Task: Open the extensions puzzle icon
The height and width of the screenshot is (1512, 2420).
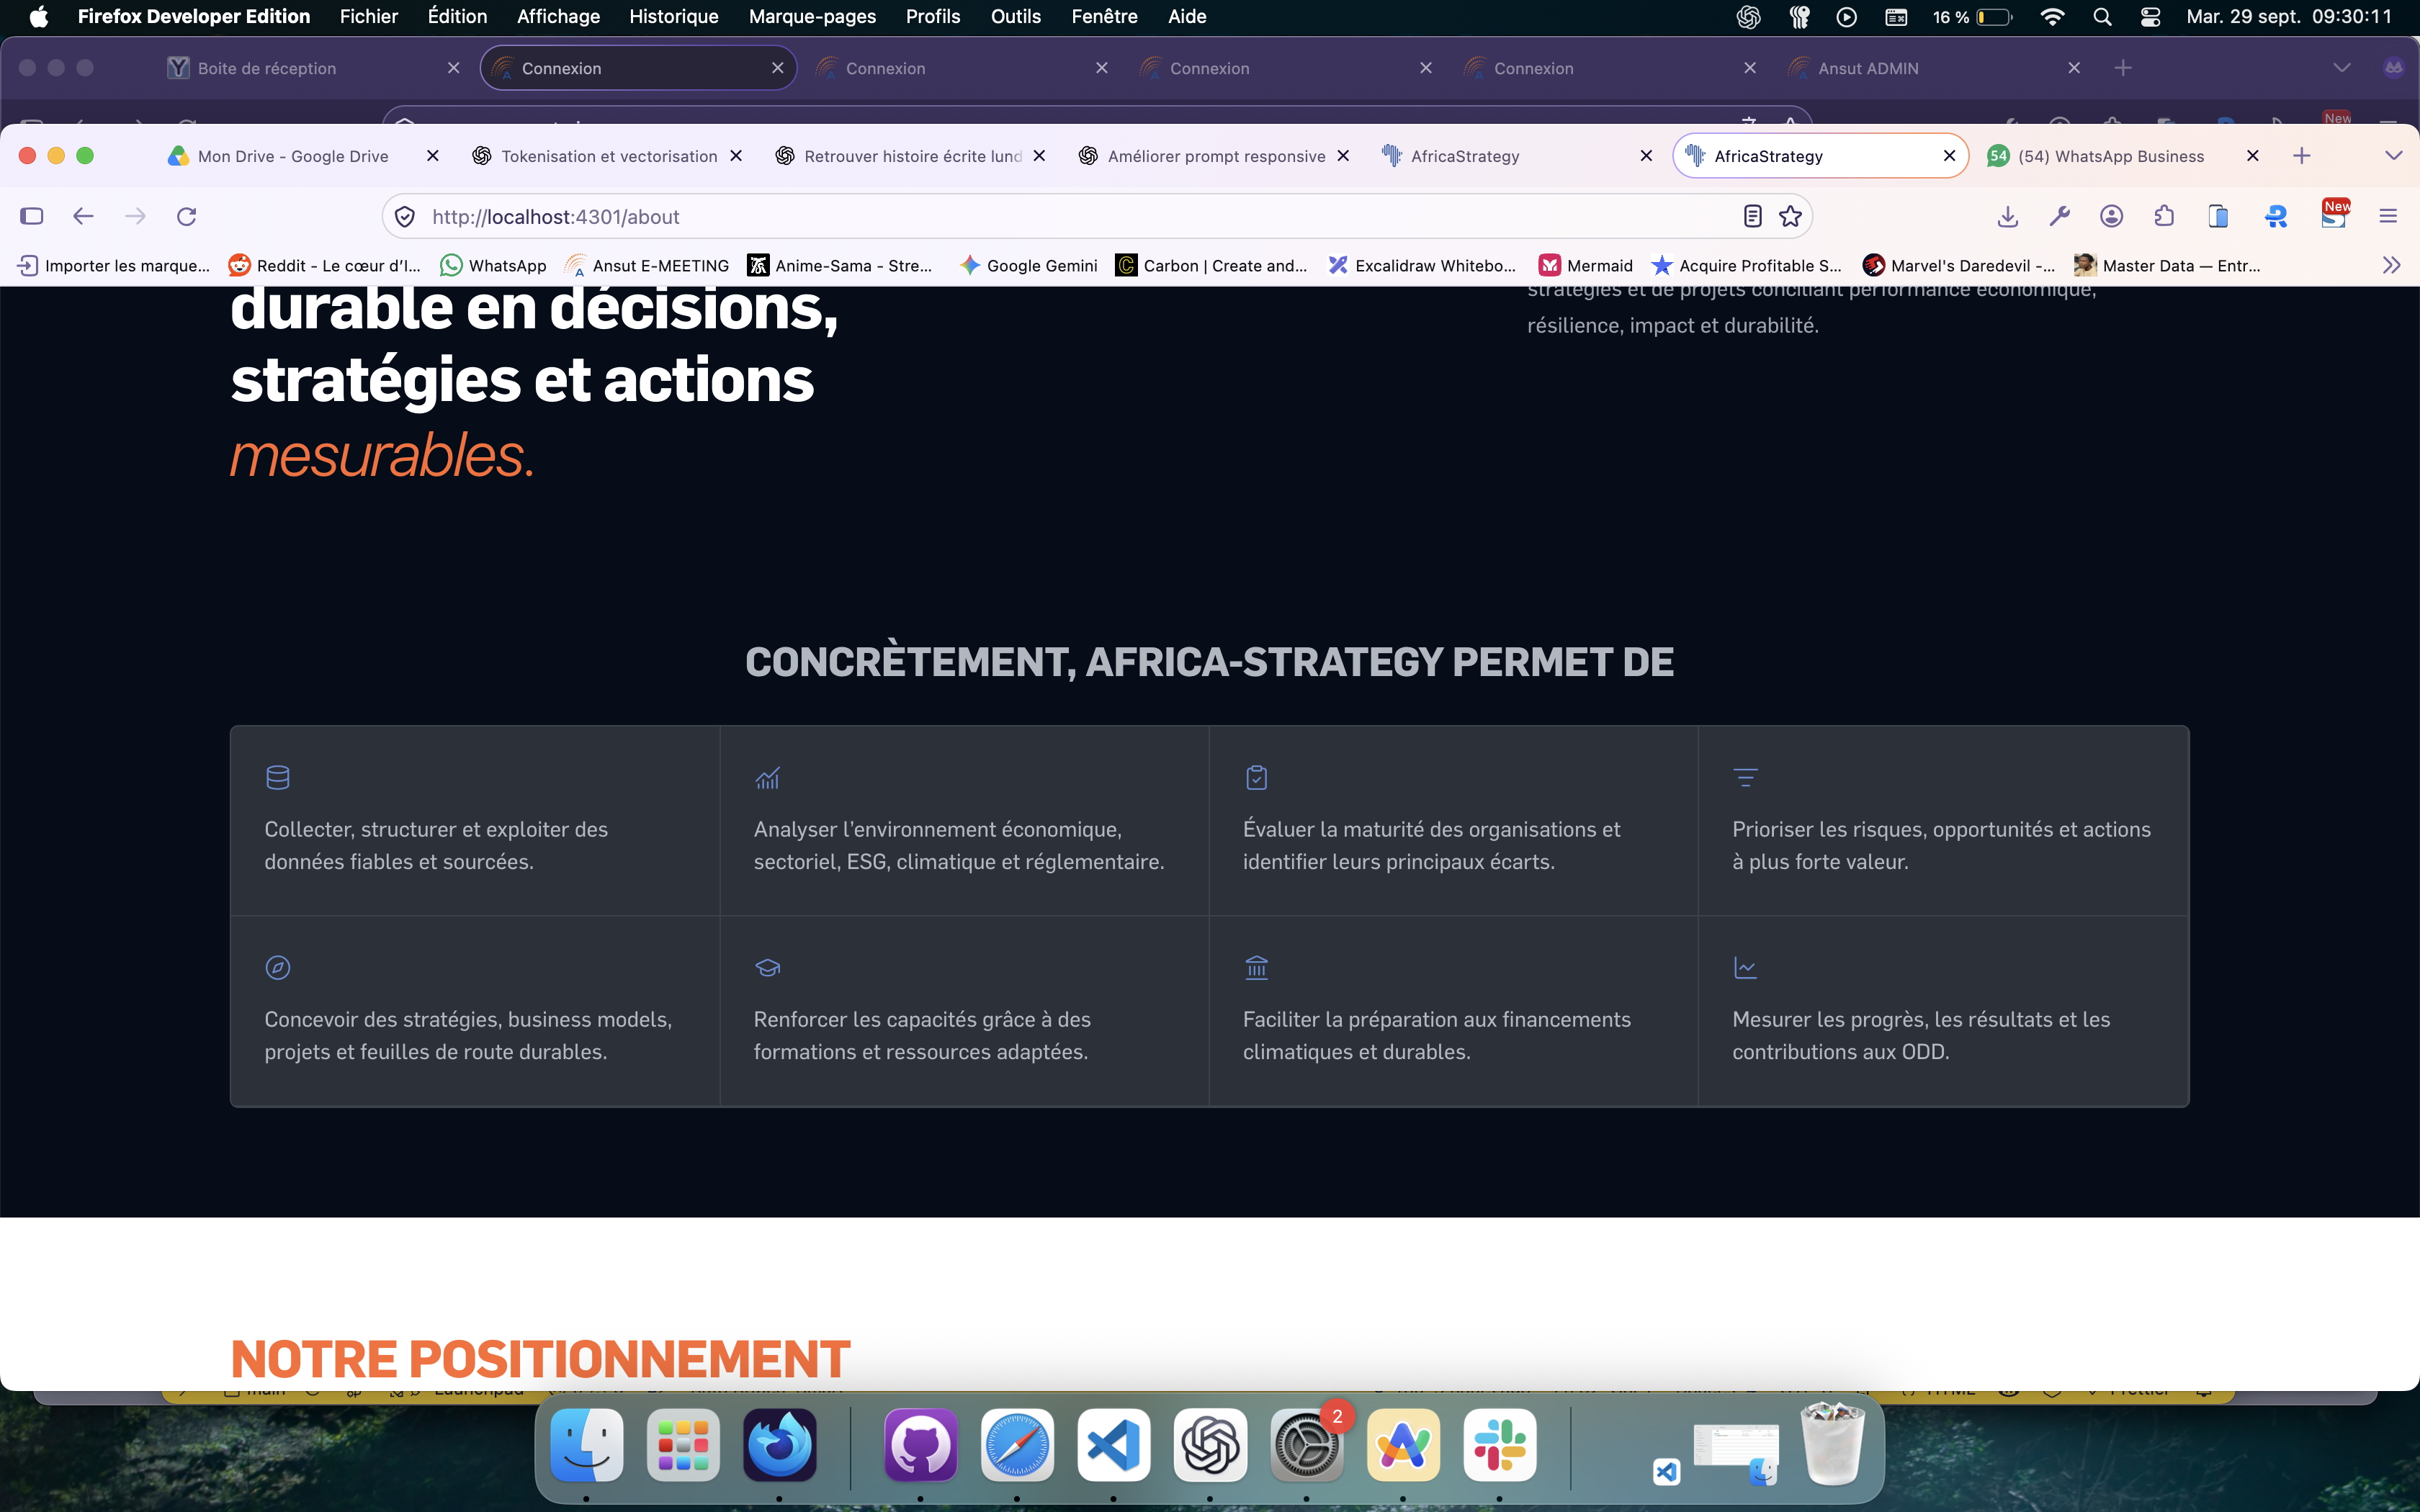Action: (2164, 216)
